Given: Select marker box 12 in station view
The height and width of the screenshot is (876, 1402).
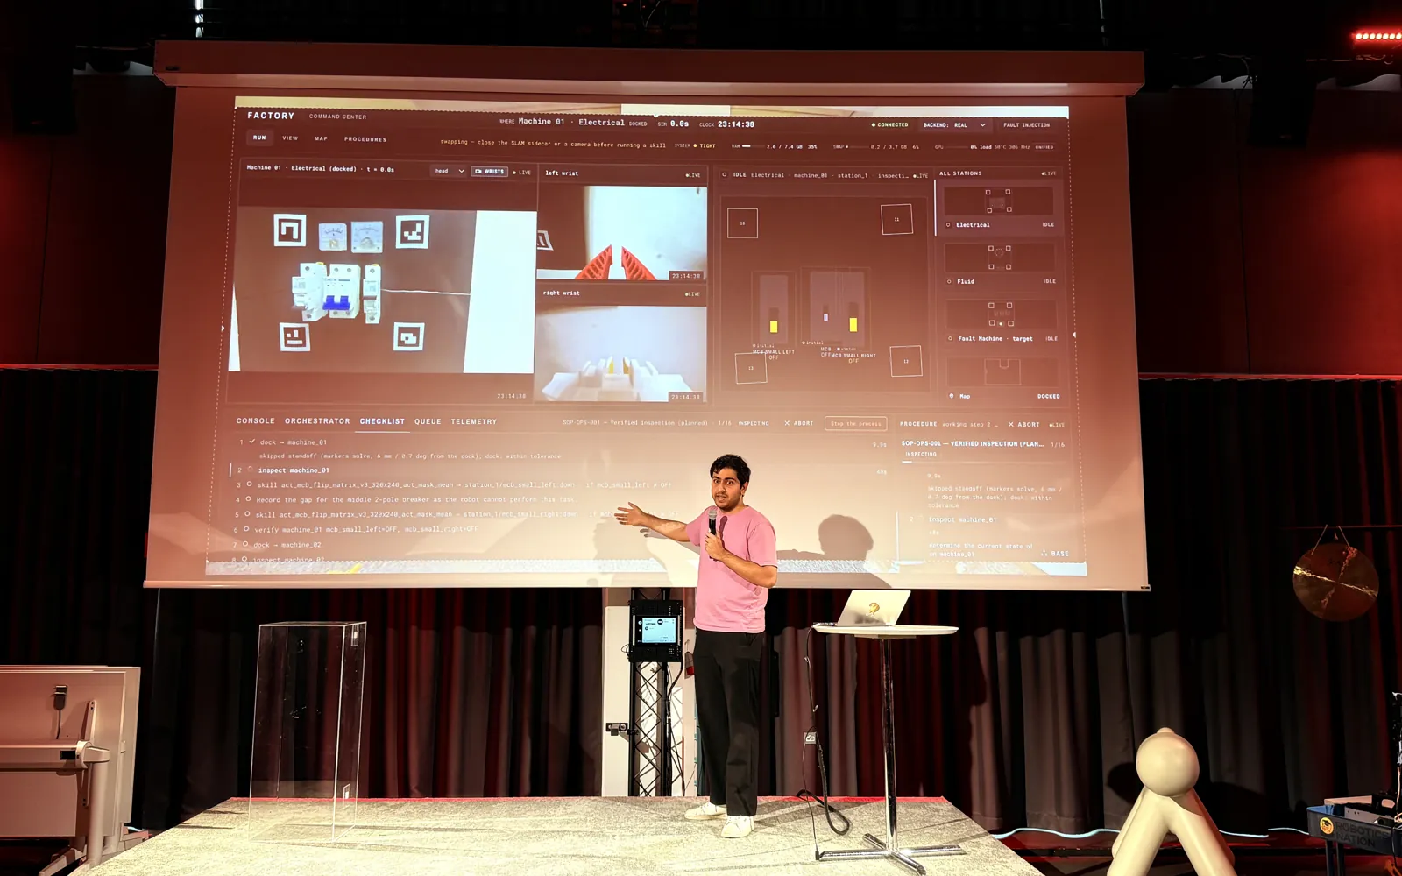Looking at the screenshot, I should [x=906, y=361].
